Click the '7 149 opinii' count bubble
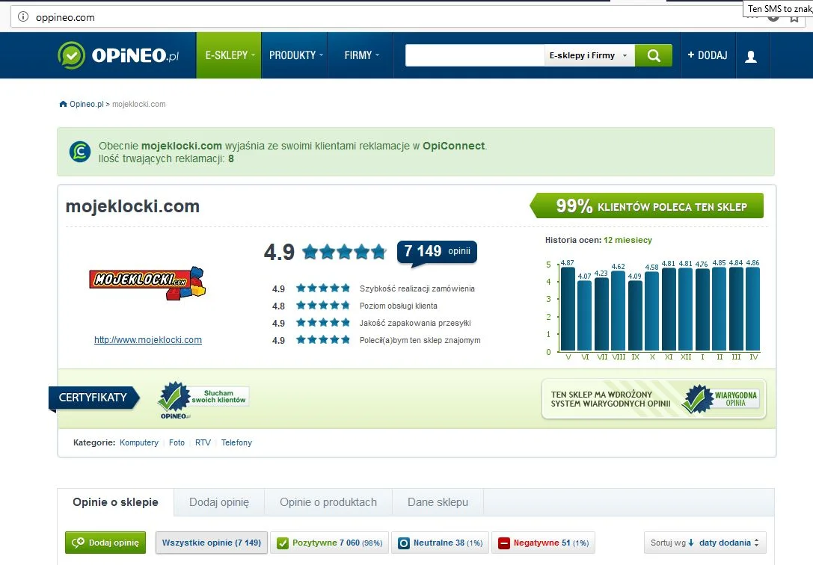This screenshot has width=813, height=565. pyautogui.click(x=437, y=252)
